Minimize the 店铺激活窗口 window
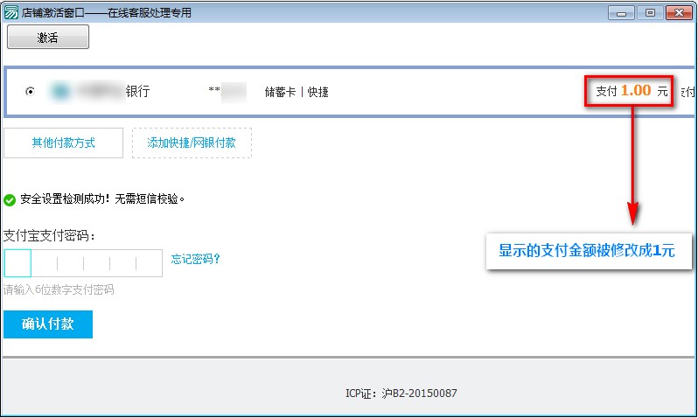Image resolution: width=698 pixels, height=418 pixels. pyautogui.click(x=621, y=12)
